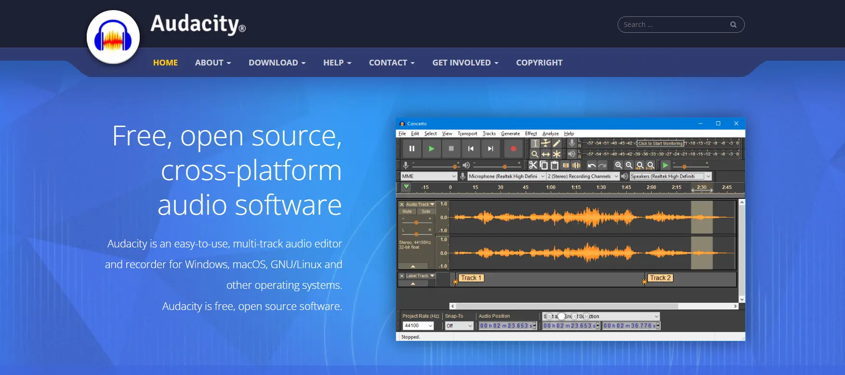
Task: Open the HELP navigation menu
Action: point(337,63)
